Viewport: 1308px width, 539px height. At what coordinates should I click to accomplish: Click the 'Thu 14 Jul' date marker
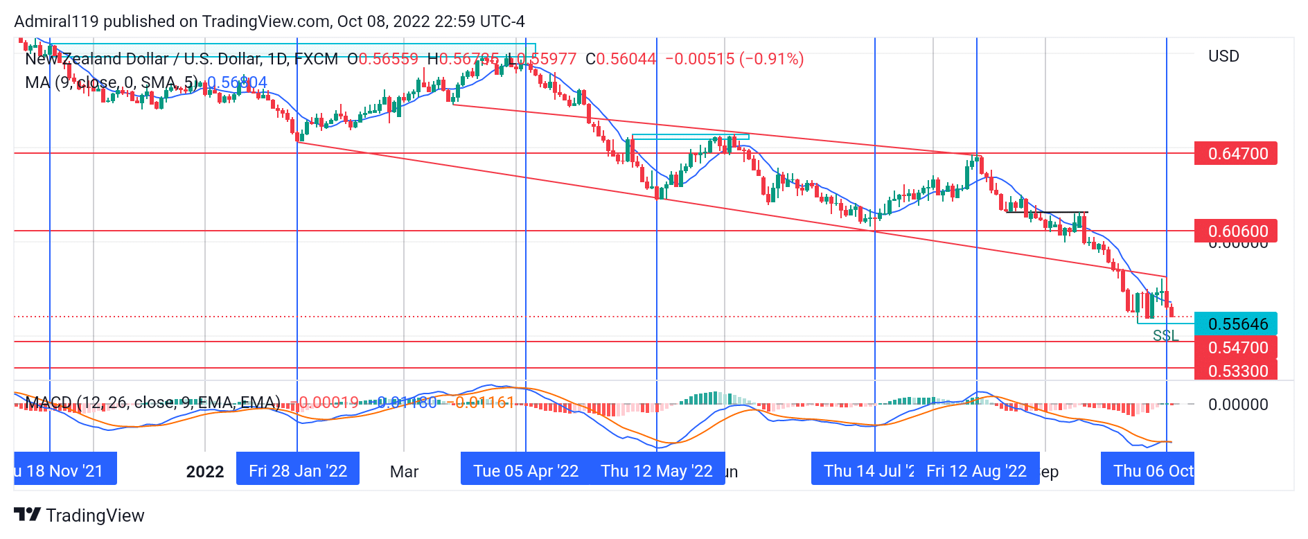tap(864, 471)
